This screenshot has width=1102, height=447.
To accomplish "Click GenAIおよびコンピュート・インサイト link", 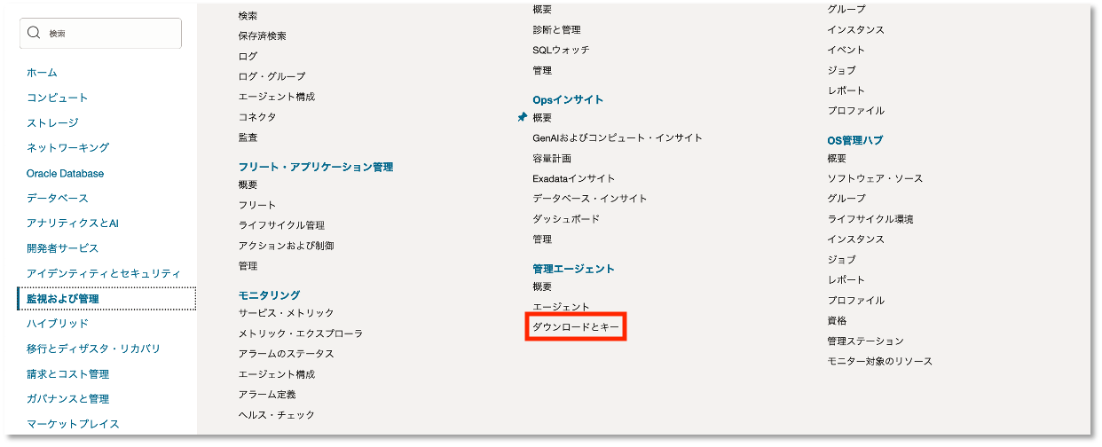I will 617,137.
